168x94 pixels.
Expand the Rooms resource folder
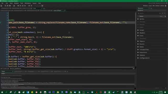coord(138,44)
